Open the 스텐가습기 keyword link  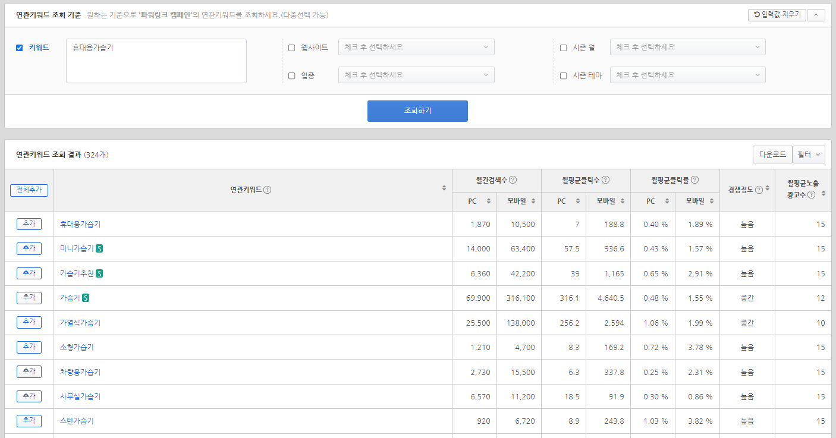click(x=77, y=421)
